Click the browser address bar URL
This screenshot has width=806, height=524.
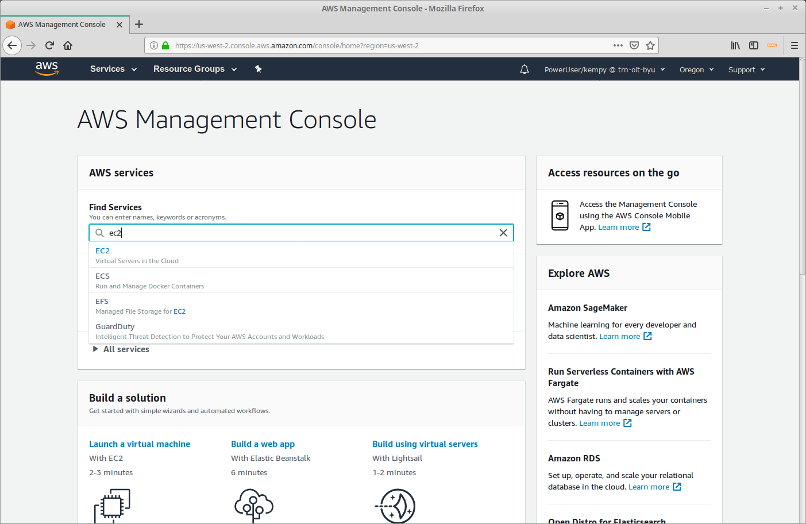click(x=297, y=45)
